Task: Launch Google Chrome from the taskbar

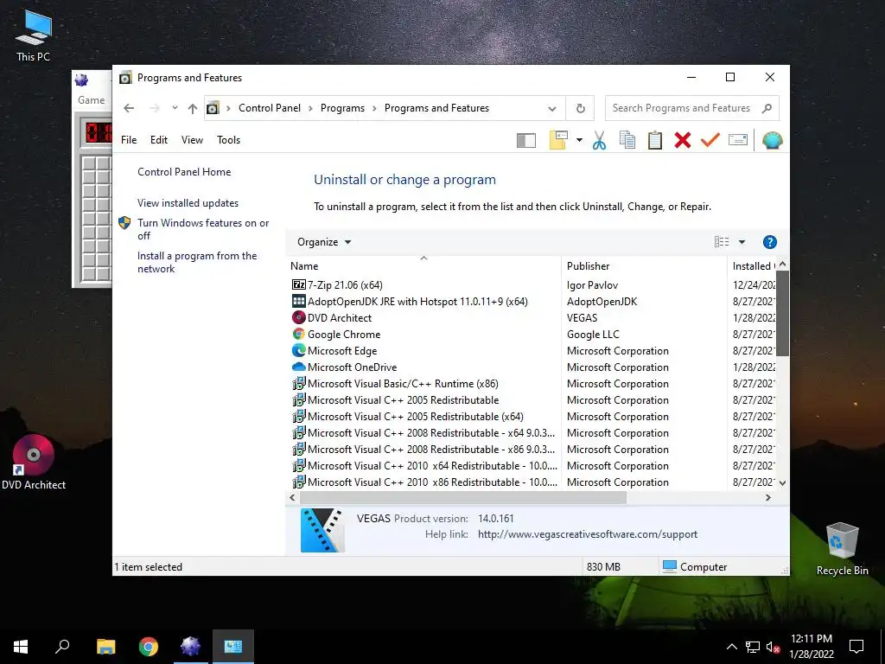Action: coord(149,647)
